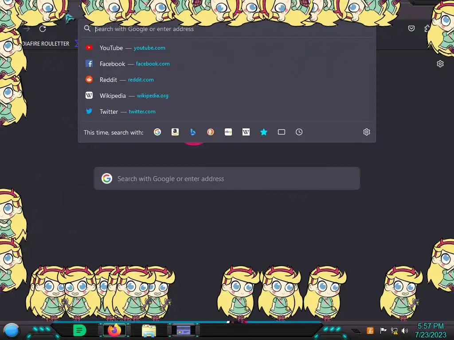The image size is (454, 340).
Task: Go forward using the arrow button
Action: click(x=27, y=29)
